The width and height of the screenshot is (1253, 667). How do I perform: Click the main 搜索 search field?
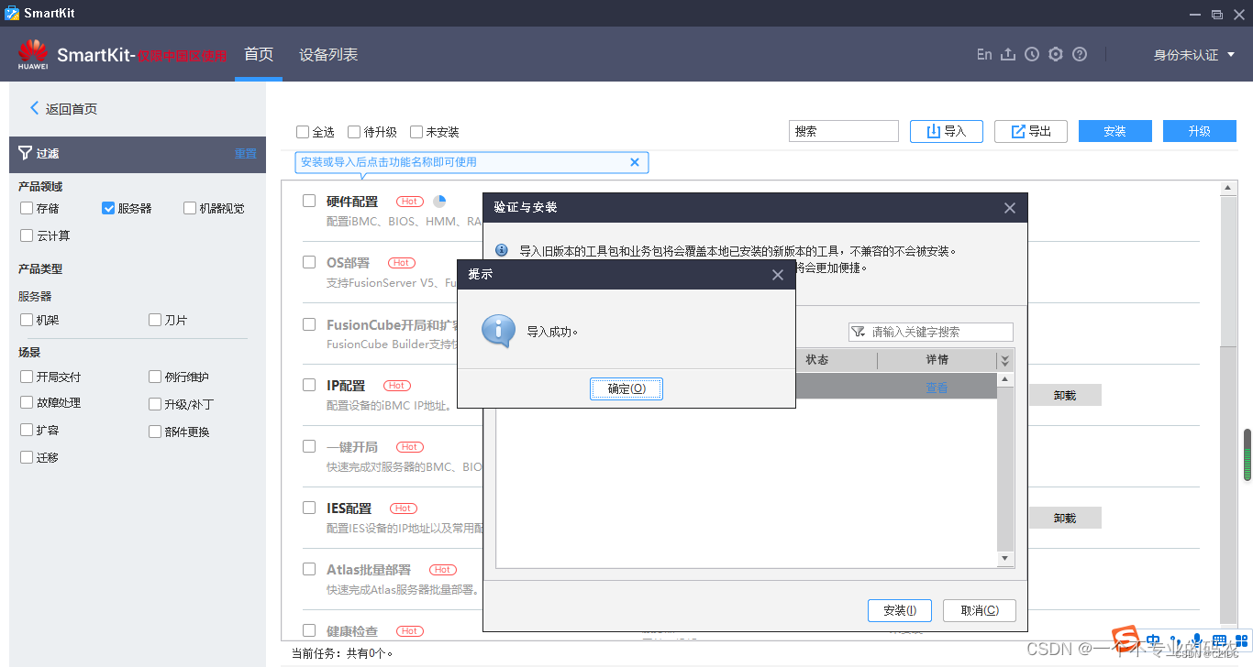(844, 131)
